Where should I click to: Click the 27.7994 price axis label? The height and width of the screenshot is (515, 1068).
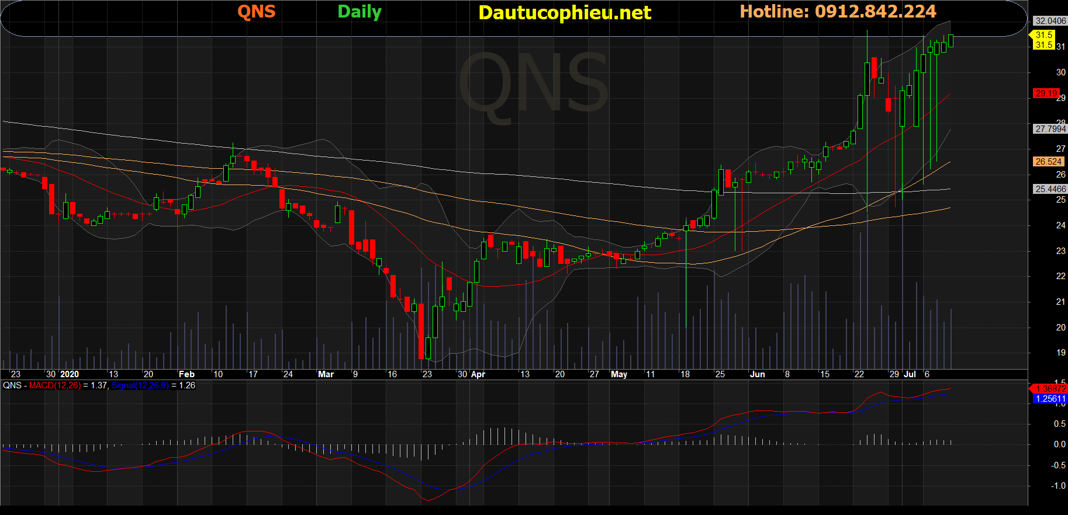pos(1050,128)
